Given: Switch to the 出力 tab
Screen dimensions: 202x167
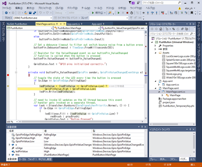Looking at the screenshot, I should point(192,159).
